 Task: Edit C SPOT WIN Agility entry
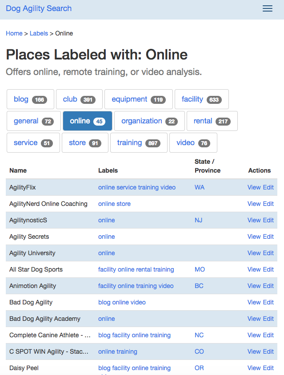click(x=268, y=351)
